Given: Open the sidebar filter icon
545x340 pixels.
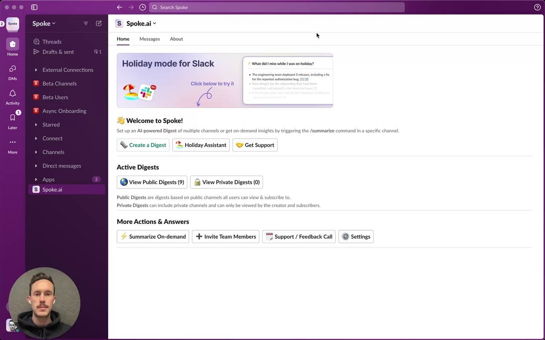Looking at the screenshot, I should point(86,23).
